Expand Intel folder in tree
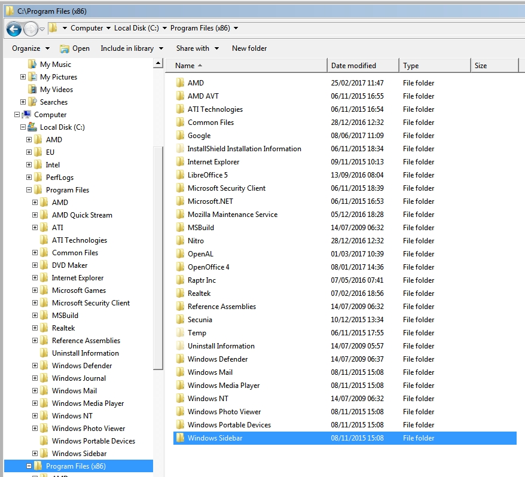The height and width of the screenshot is (477, 525). [x=29, y=165]
